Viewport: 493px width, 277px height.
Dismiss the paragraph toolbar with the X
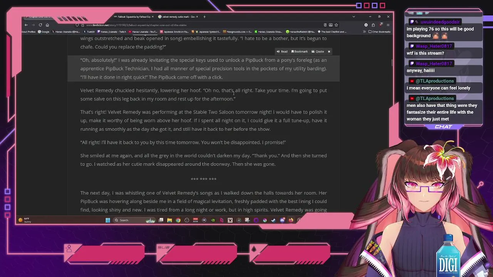point(329,52)
